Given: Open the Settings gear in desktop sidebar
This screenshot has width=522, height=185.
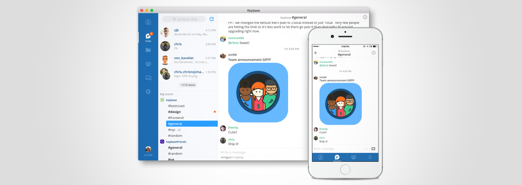Looking at the screenshot, I should click(x=148, y=91).
